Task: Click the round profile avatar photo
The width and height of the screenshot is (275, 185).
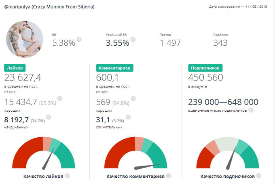Action: click(x=25, y=39)
